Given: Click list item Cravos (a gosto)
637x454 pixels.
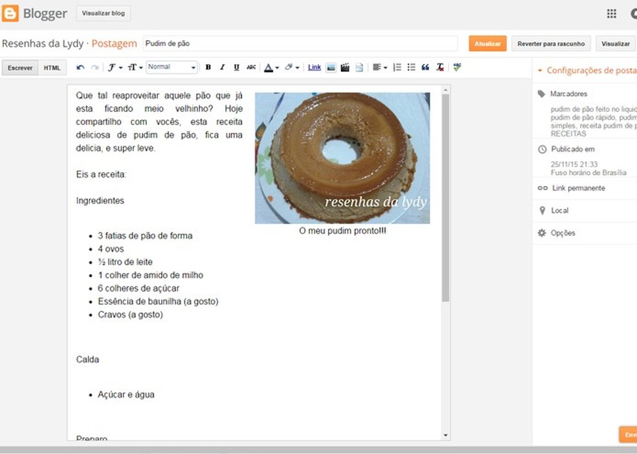Looking at the screenshot, I should [130, 315].
